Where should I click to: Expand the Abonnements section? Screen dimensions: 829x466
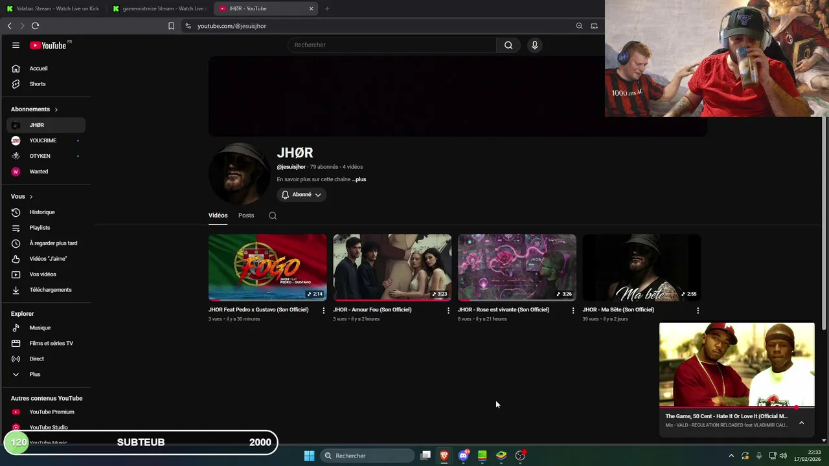(x=34, y=109)
